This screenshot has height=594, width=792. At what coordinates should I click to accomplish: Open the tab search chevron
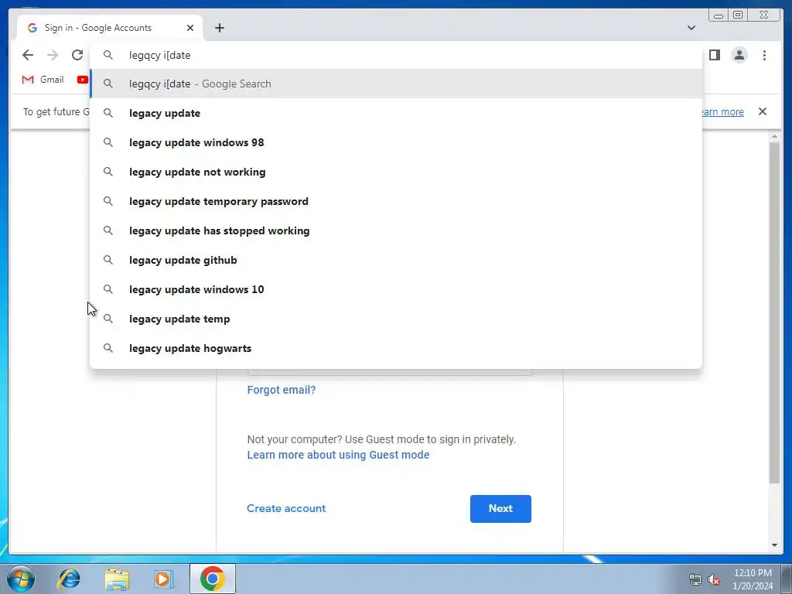(x=691, y=28)
